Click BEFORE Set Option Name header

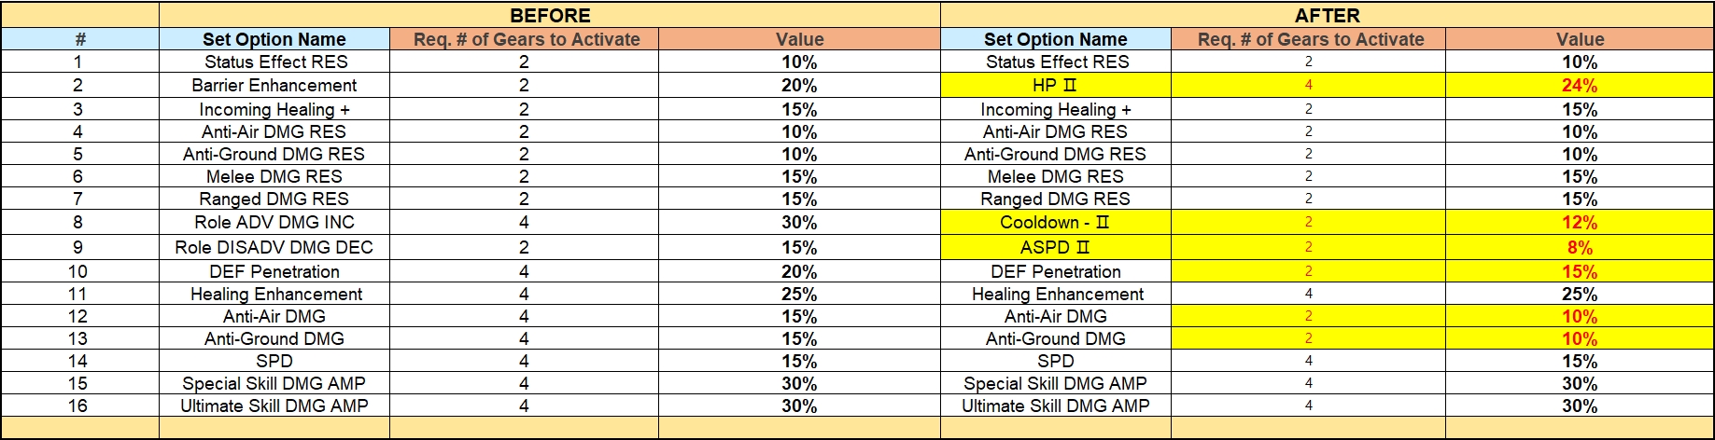(274, 39)
